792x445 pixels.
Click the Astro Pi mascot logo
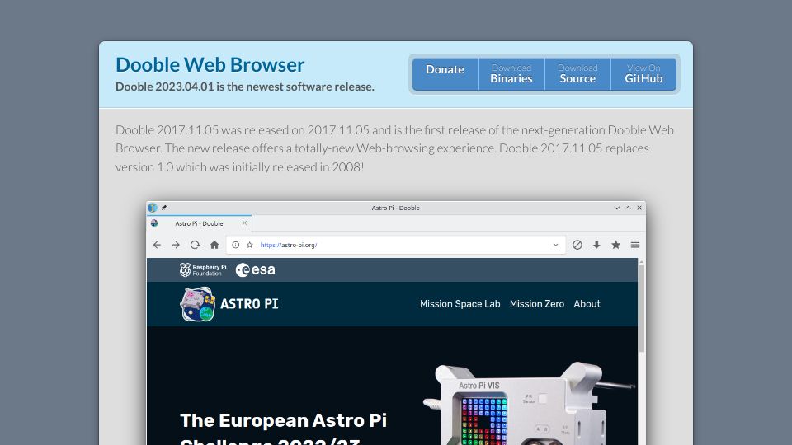click(197, 304)
